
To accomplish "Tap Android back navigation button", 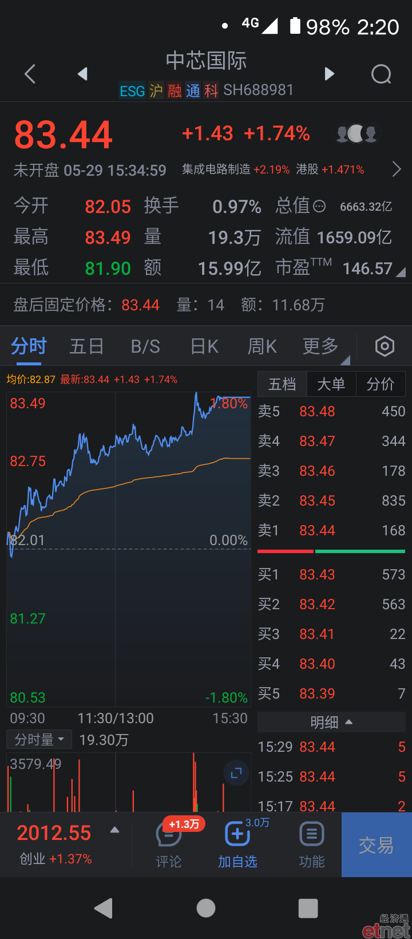I will pos(104,908).
